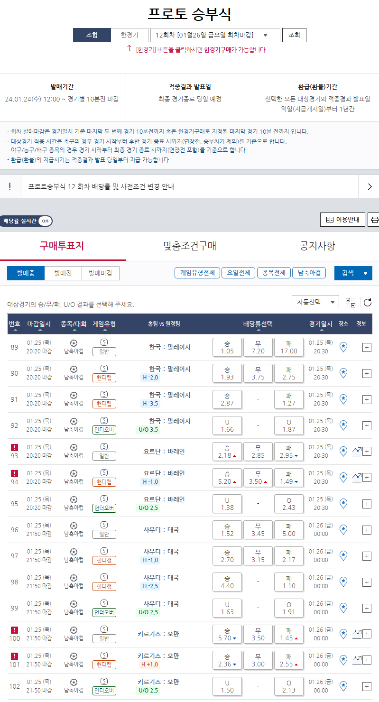Screen dimensions: 379x702
Task: Click the 조회 button
Action: [x=294, y=35]
